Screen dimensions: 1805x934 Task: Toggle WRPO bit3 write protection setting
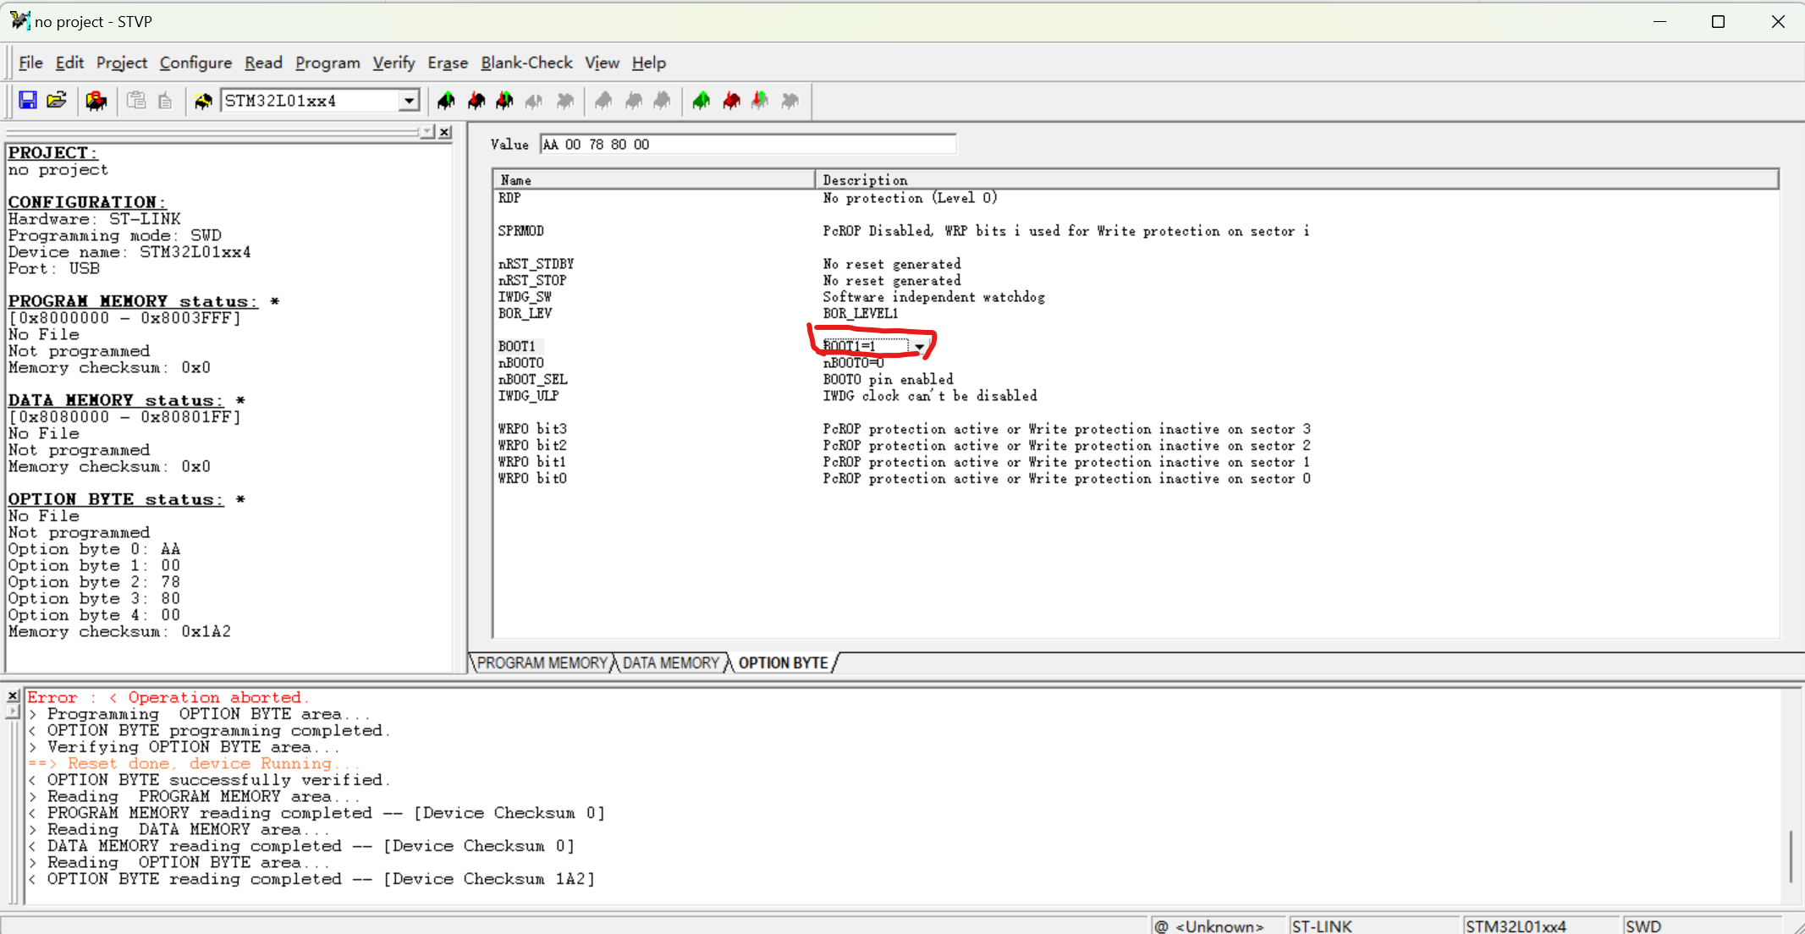(x=1066, y=429)
